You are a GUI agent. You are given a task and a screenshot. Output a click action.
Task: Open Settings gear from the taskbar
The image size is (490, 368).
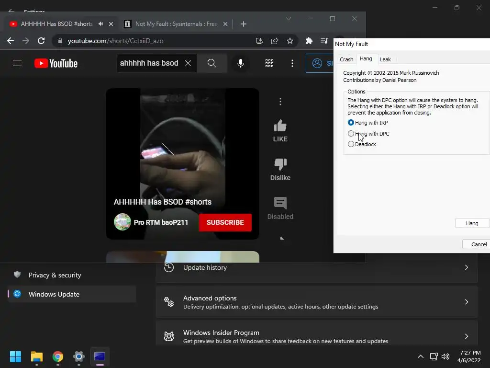(x=79, y=356)
